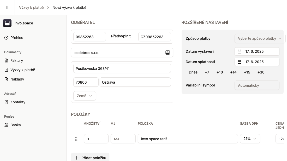
Task: Open Banka in the sidebar
Action: coord(15,125)
